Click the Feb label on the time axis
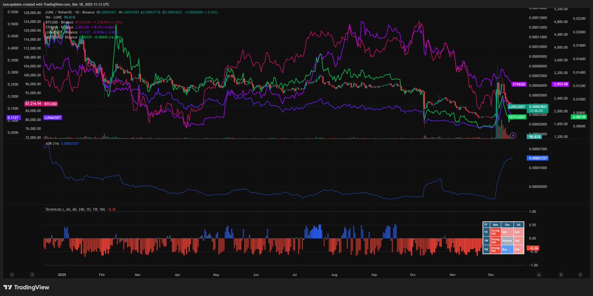 tap(102, 274)
